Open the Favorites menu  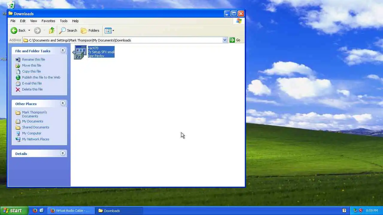click(x=48, y=21)
